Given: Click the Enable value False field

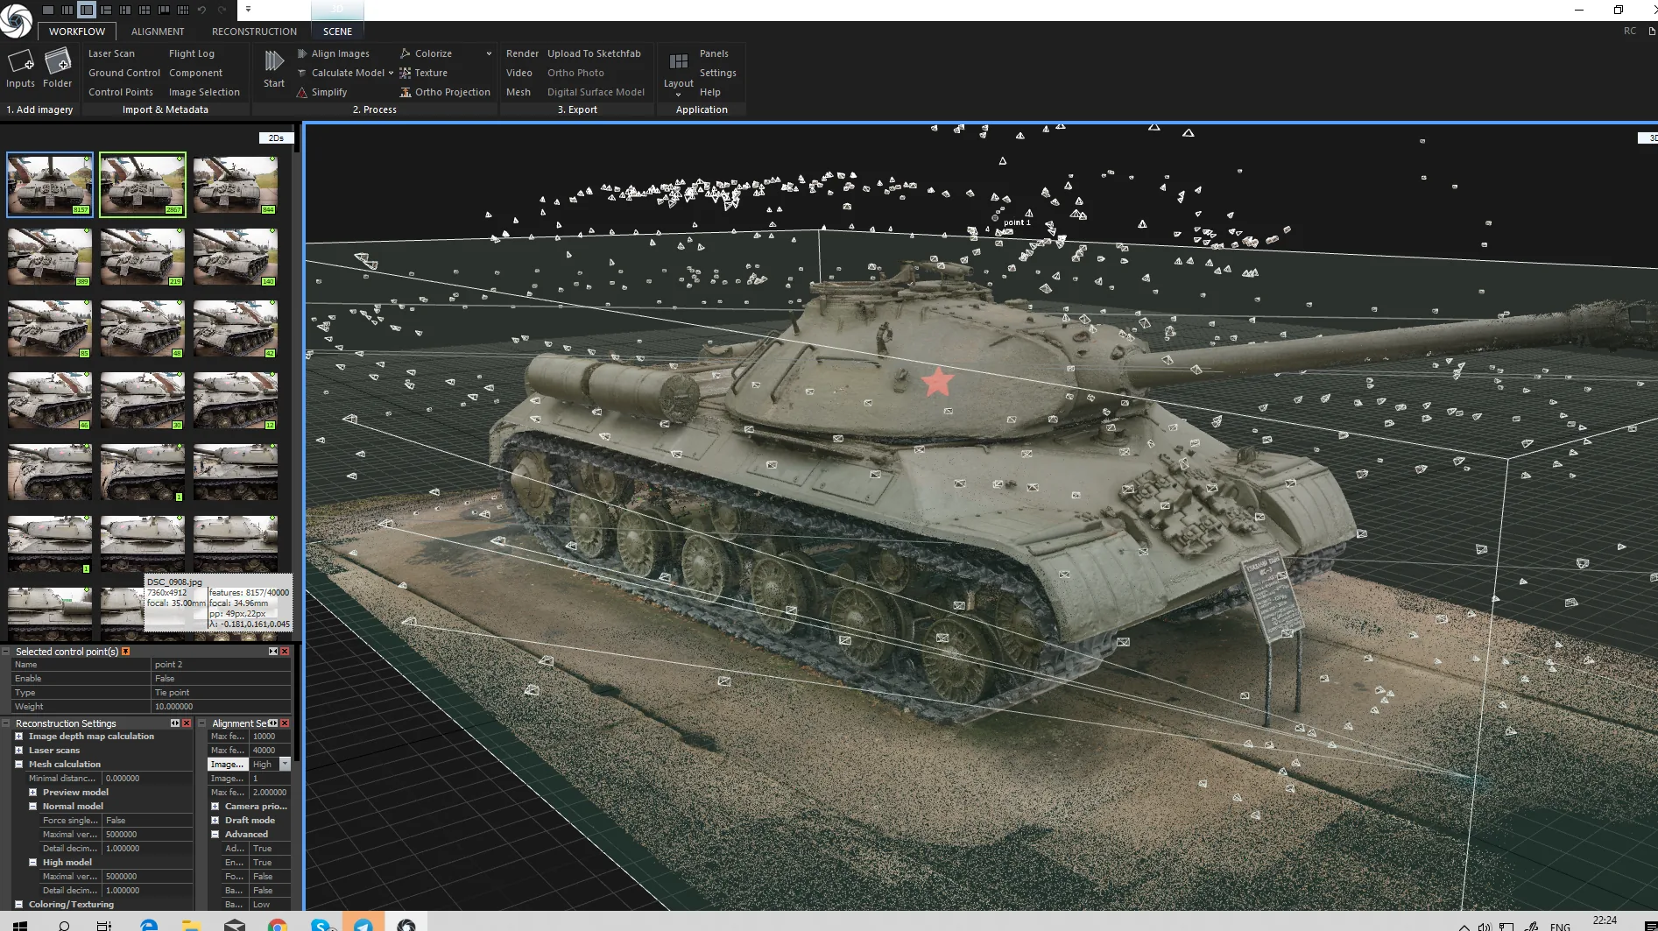Looking at the screenshot, I should (x=222, y=679).
